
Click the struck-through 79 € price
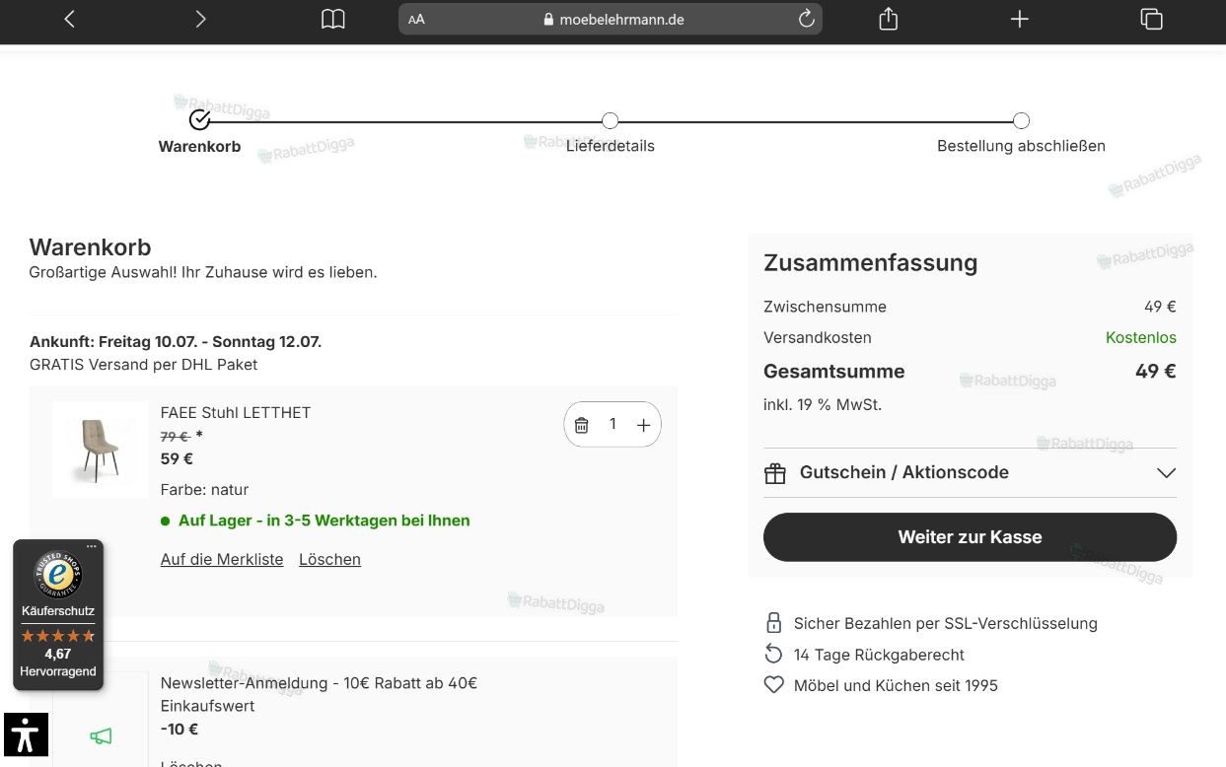pyautogui.click(x=175, y=436)
